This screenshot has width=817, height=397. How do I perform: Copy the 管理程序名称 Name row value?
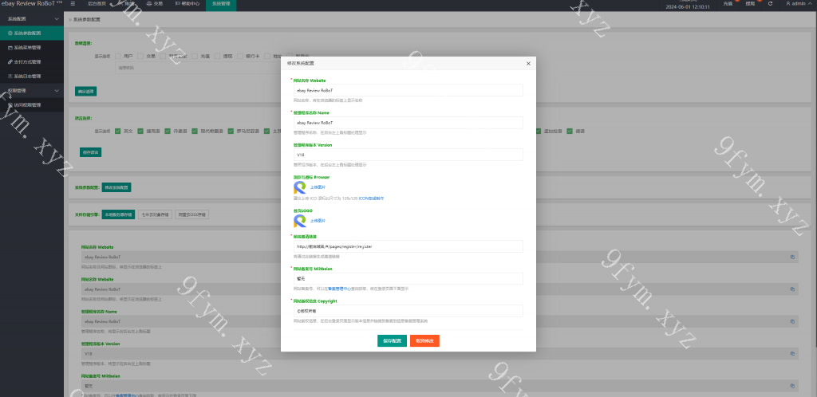pyautogui.click(x=792, y=321)
